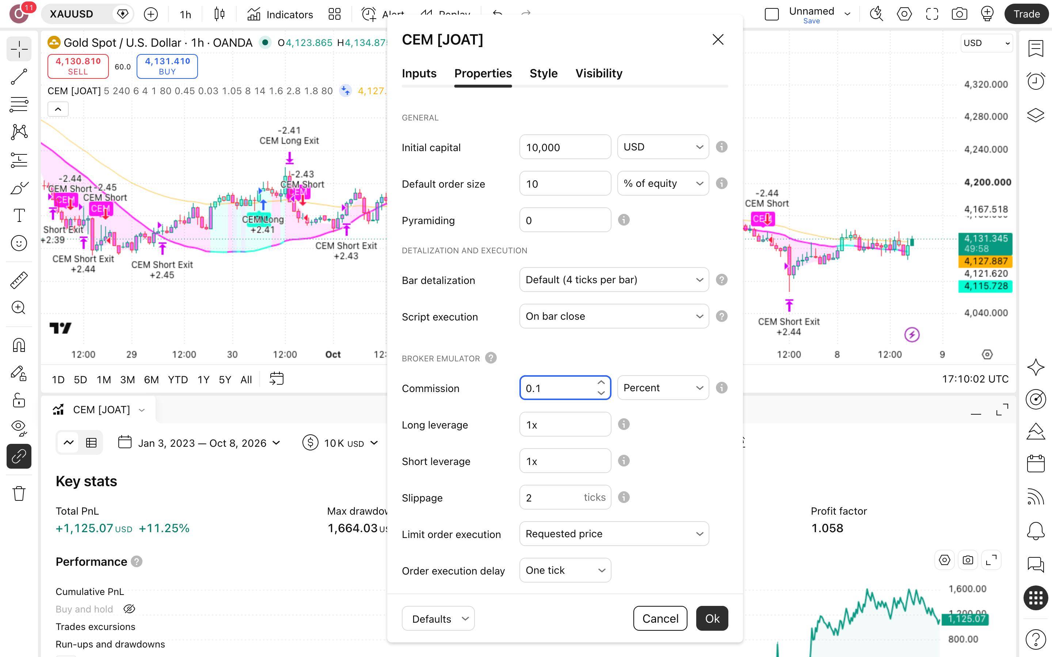Switch to the Inputs tab

pos(419,73)
